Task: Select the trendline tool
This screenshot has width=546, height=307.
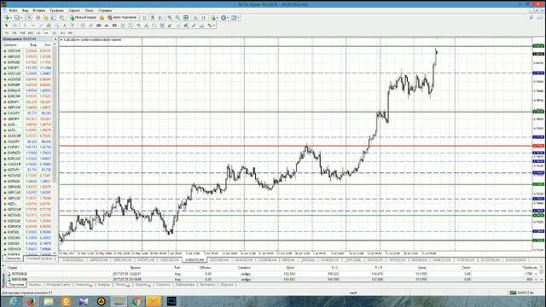Action: [41, 25]
